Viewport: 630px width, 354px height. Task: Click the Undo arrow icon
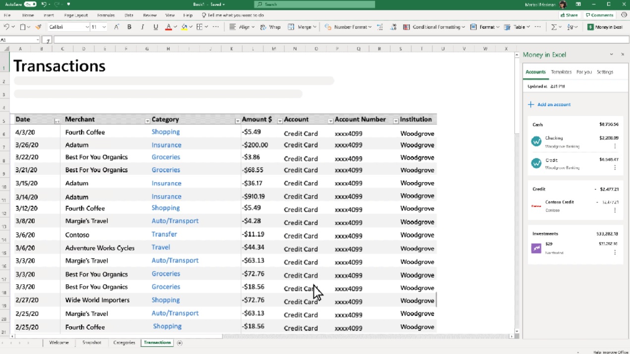6,27
